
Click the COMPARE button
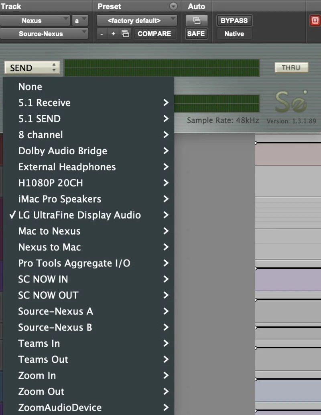coord(154,34)
